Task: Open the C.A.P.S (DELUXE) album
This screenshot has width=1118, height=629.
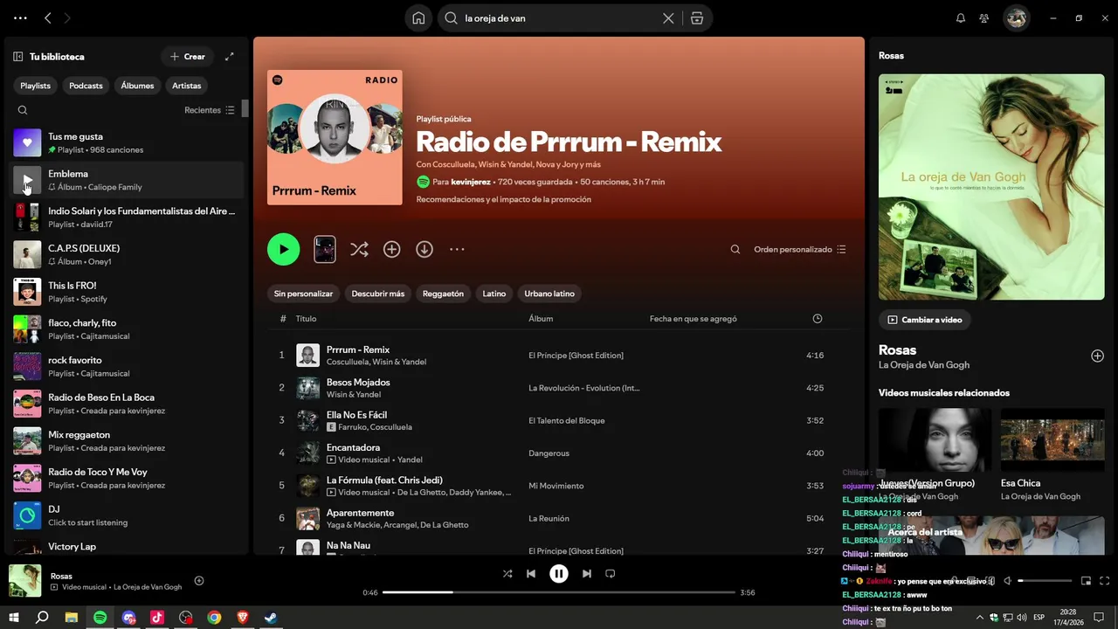Action: (127, 254)
